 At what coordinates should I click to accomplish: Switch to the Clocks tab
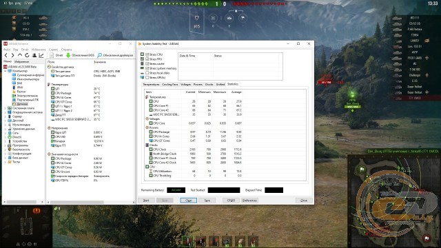coord(209,84)
